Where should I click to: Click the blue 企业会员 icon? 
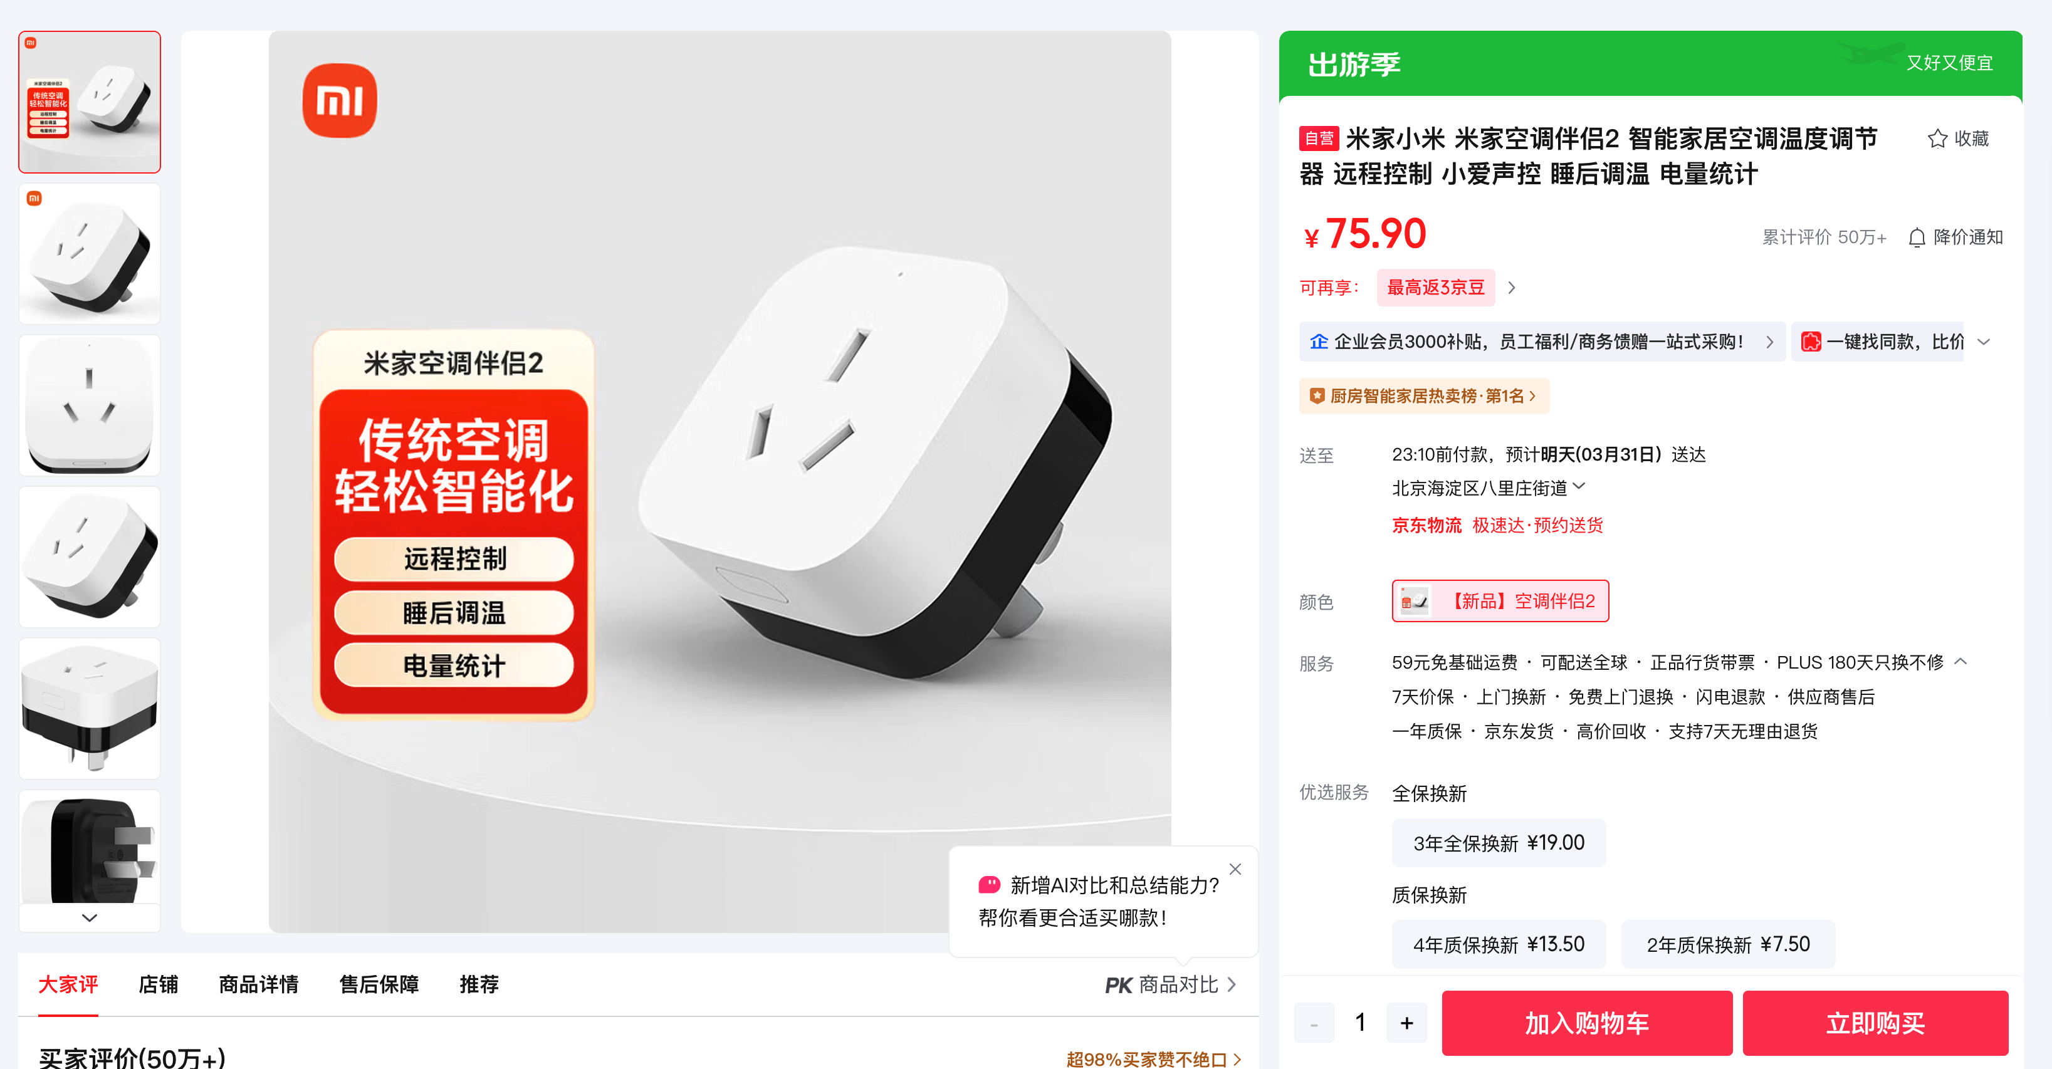click(x=1318, y=342)
